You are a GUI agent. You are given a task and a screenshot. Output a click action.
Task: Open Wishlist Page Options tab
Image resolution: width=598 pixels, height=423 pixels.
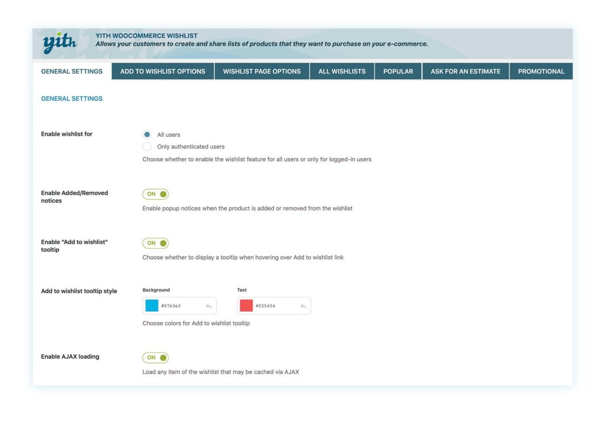(262, 71)
